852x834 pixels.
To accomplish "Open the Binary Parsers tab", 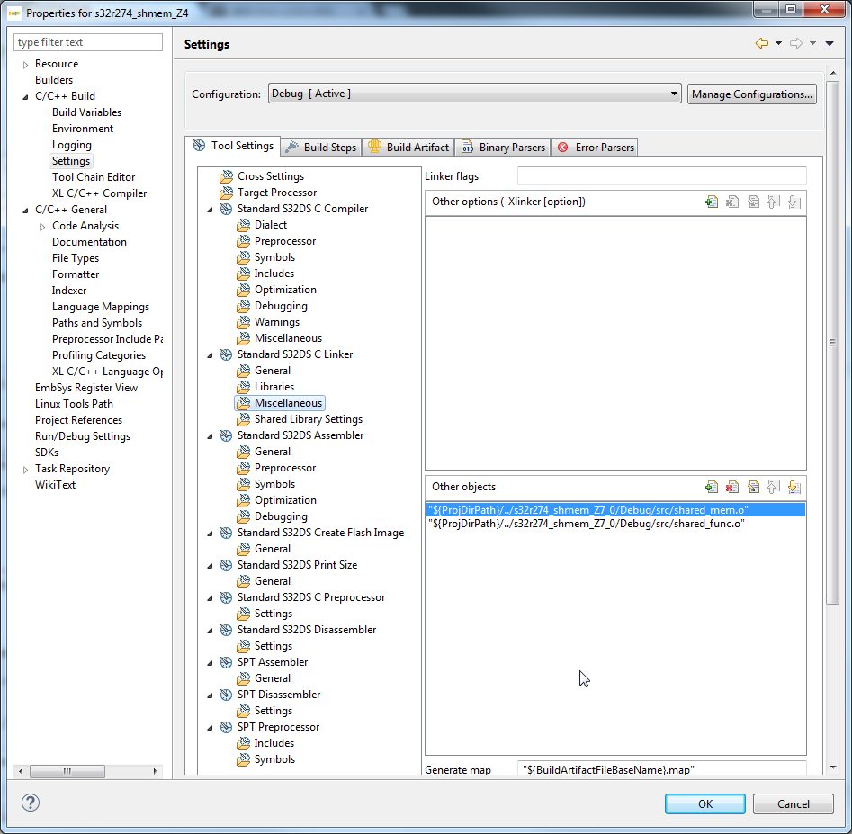I will [503, 148].
